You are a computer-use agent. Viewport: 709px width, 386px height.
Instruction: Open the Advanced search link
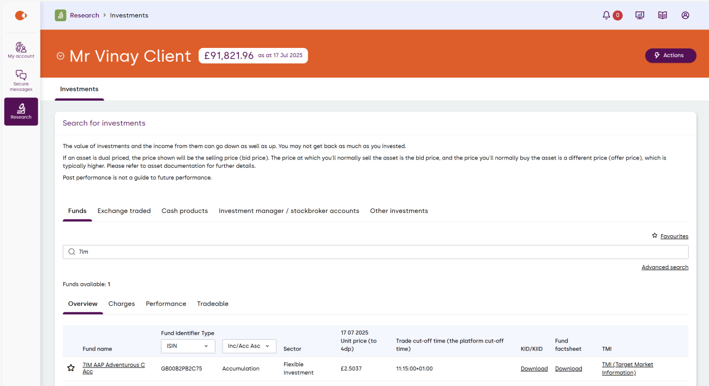[x=664, y=267]
